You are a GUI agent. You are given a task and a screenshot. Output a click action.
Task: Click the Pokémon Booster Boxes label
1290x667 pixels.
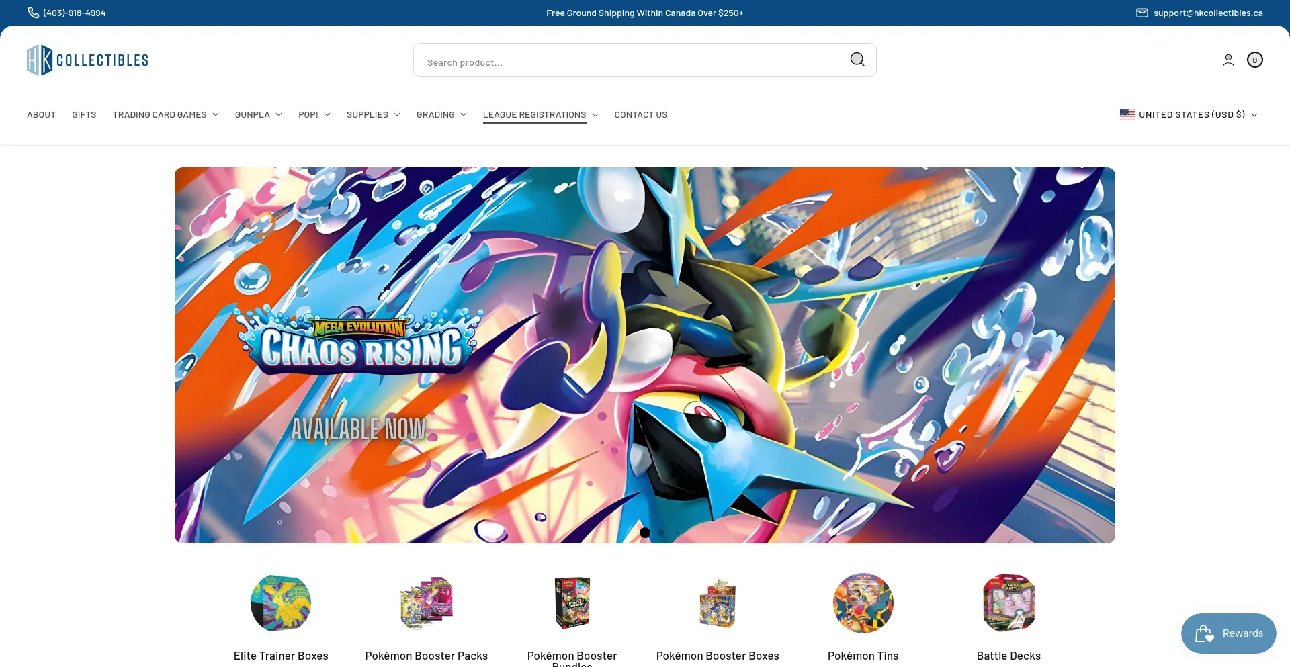[x=718, y=656]
